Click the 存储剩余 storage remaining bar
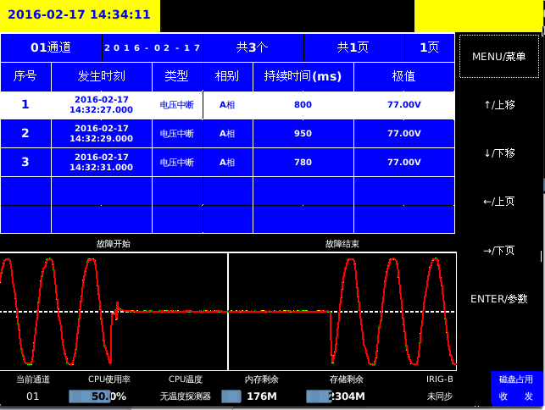 [319, 396]
